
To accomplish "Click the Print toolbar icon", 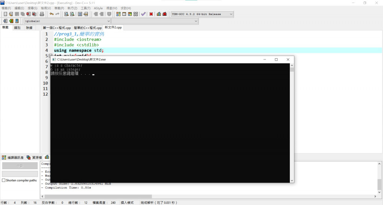I will [42, 14].
